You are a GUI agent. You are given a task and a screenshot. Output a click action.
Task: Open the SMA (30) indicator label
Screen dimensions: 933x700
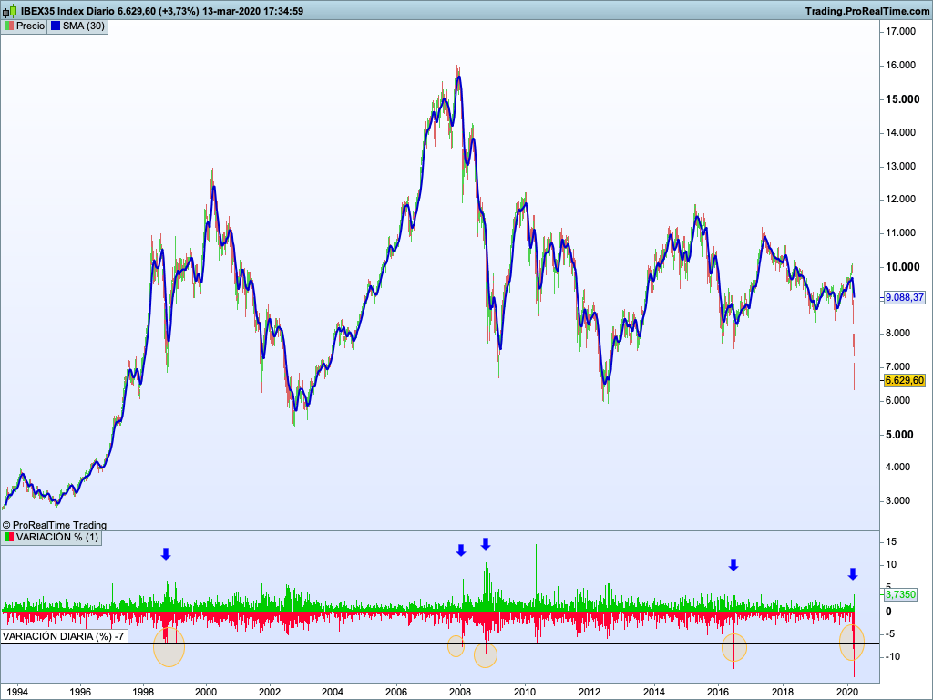[84, 26]
